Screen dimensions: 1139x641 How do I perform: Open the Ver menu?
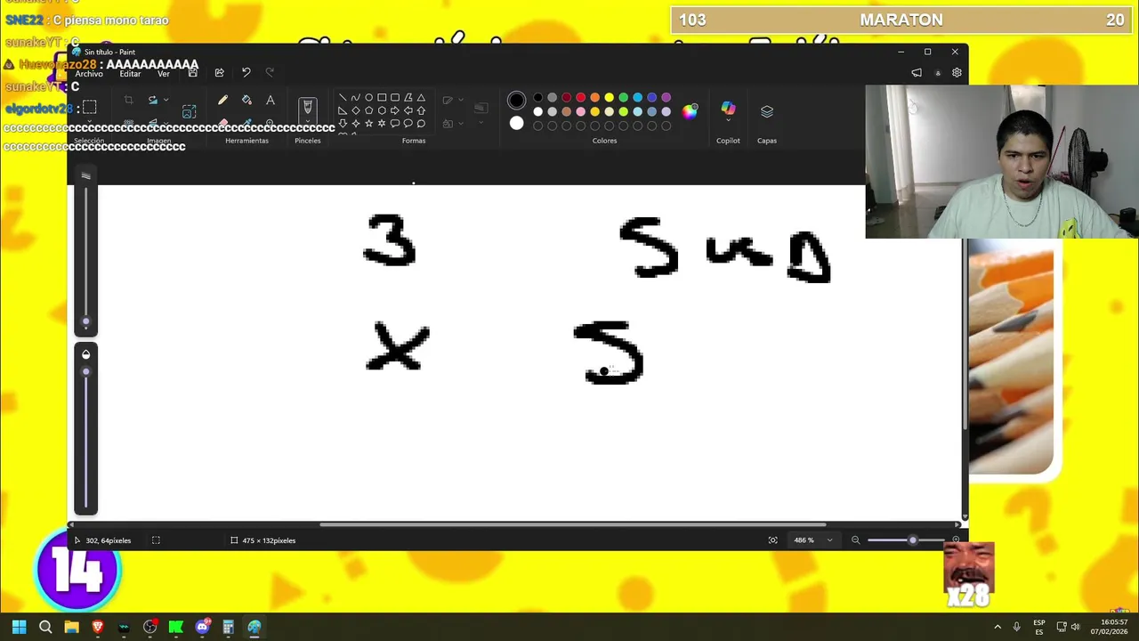(x=164, y=74)
